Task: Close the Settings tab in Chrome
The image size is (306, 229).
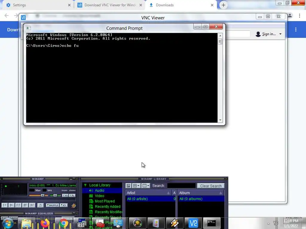Action: point(69,5)
